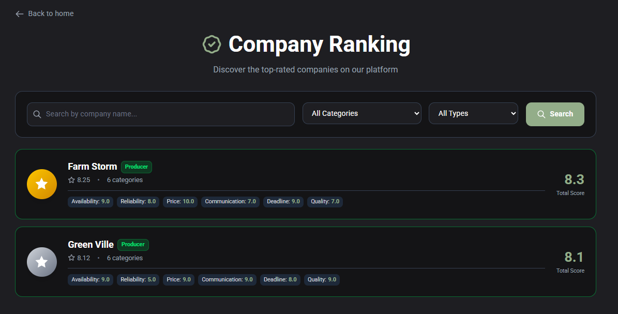
Task: Click the Price: 10.0 score chip
Action: (x=180, y=201)
